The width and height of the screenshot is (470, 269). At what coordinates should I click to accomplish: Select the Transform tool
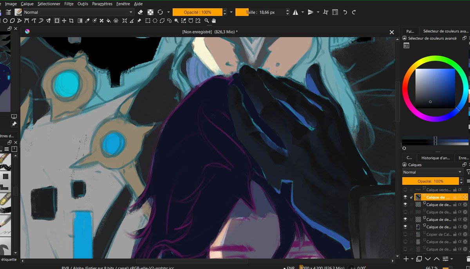click(57, 21)
